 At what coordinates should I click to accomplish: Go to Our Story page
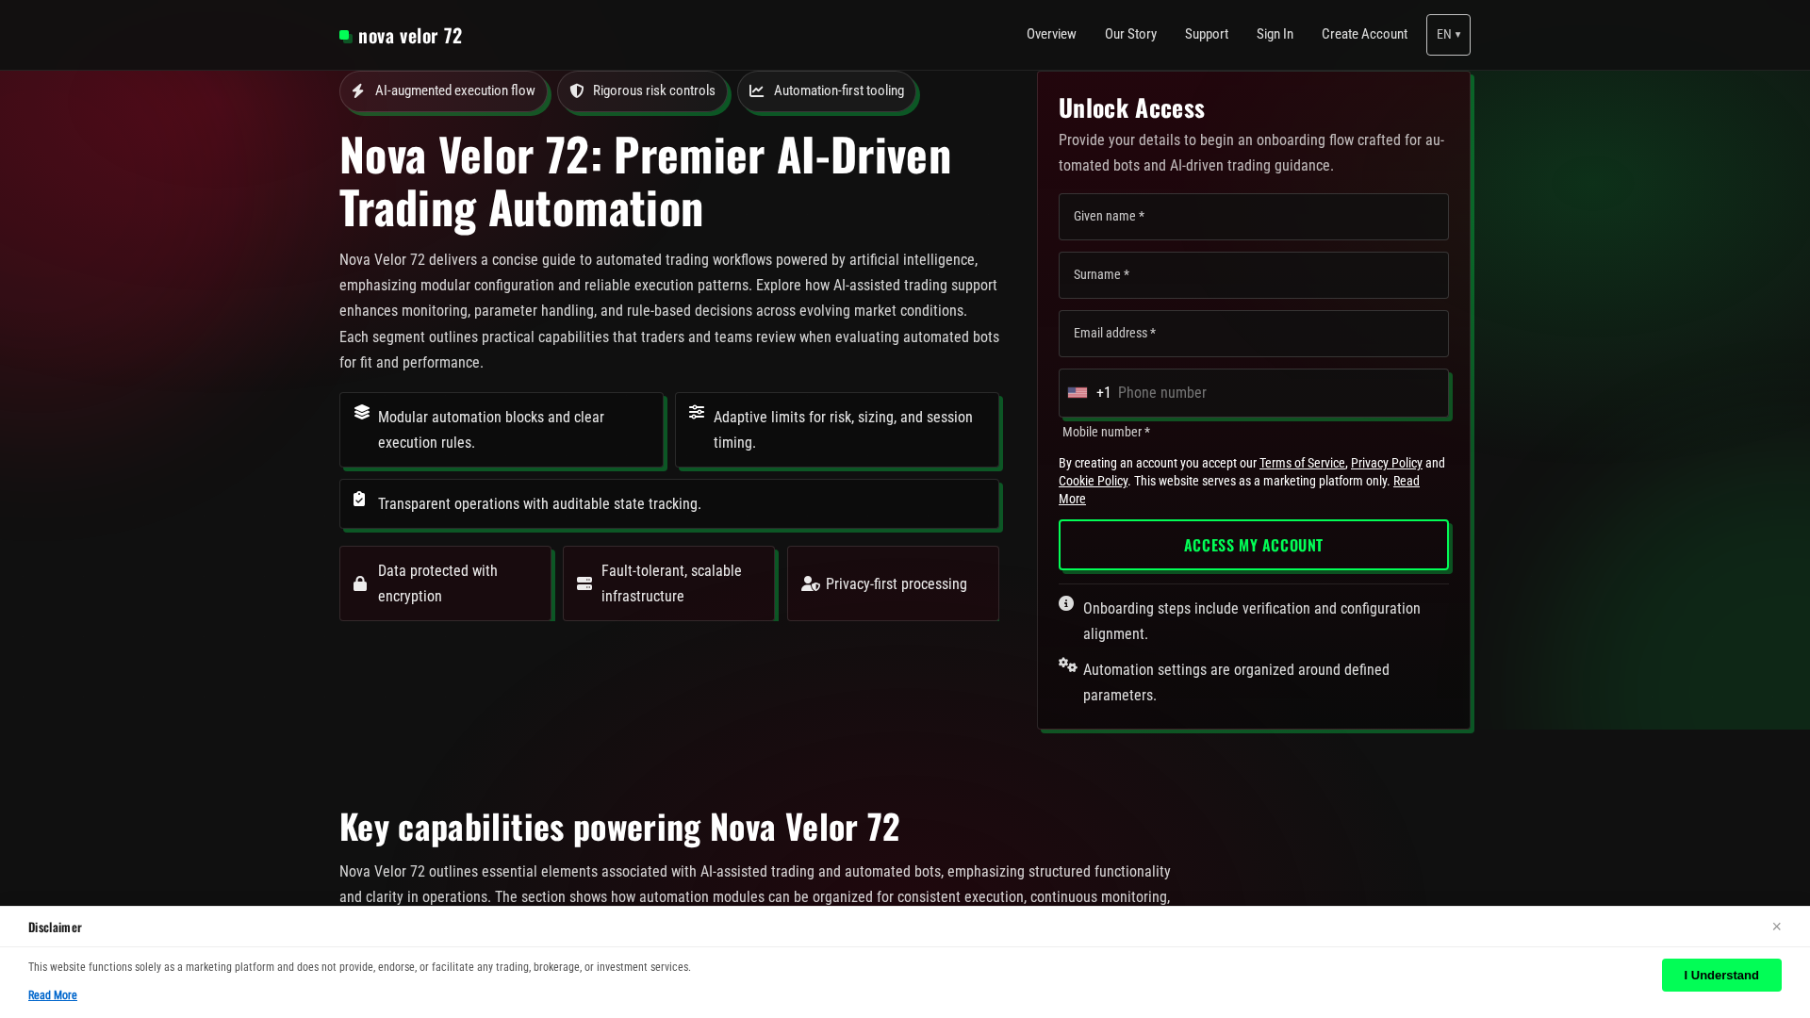[x=1130, y=34]
